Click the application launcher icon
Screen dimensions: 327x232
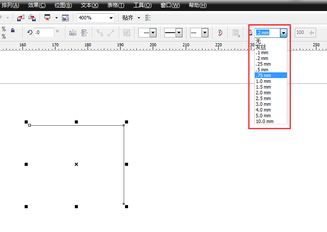pyautogui.click(x=47, y=18)
